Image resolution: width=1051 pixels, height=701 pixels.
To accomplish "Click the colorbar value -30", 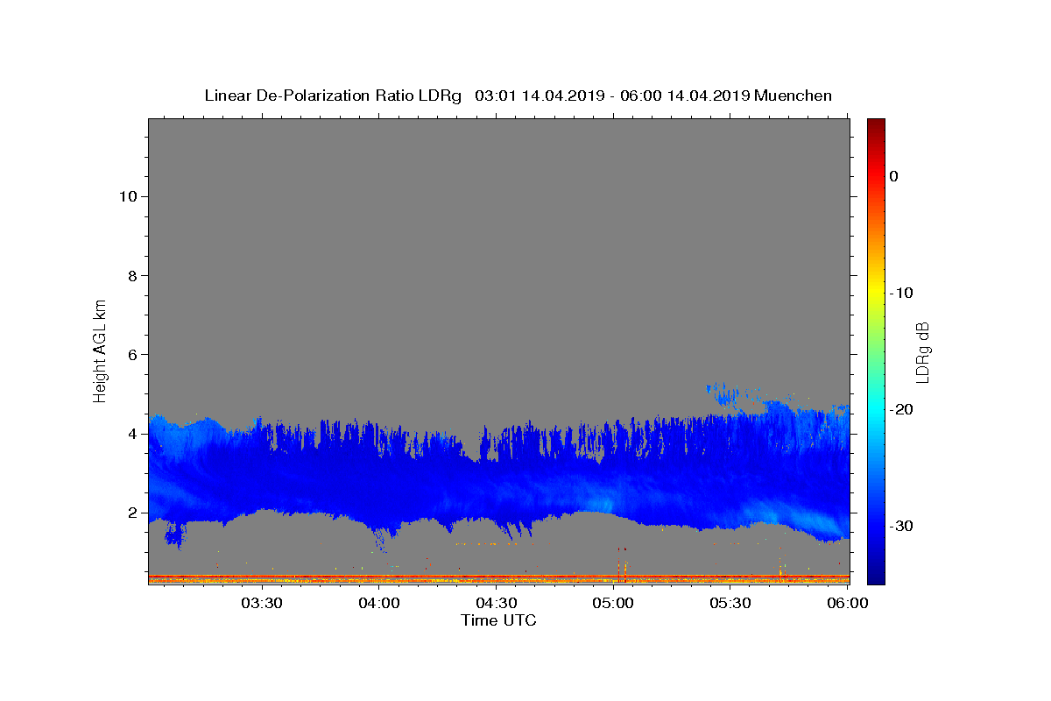I will tap(900, 526).
